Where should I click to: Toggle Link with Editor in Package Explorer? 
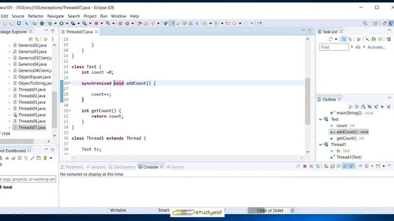pyautogui.click(x=37, y=39)
